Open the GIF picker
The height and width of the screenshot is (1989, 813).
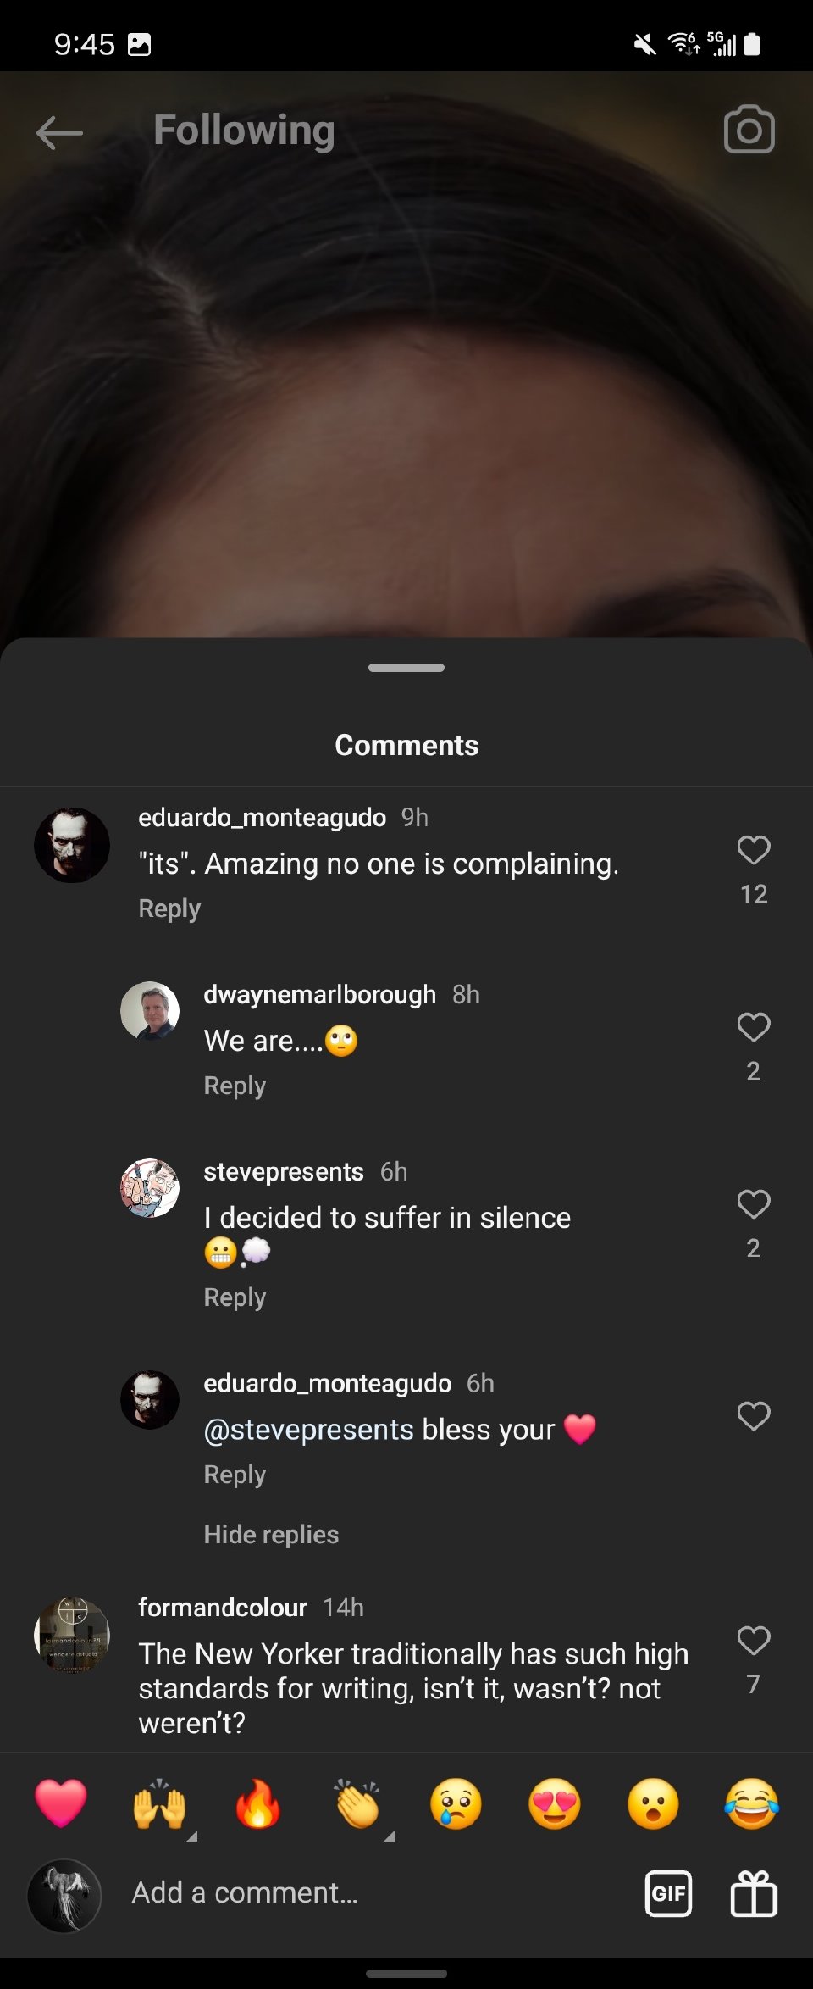pos(668,1893)
